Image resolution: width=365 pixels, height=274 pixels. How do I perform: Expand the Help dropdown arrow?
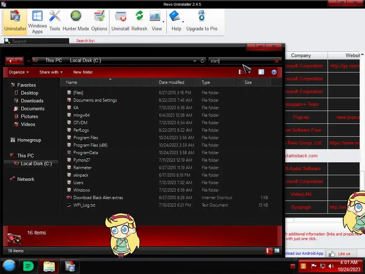(x=183, y=22)
